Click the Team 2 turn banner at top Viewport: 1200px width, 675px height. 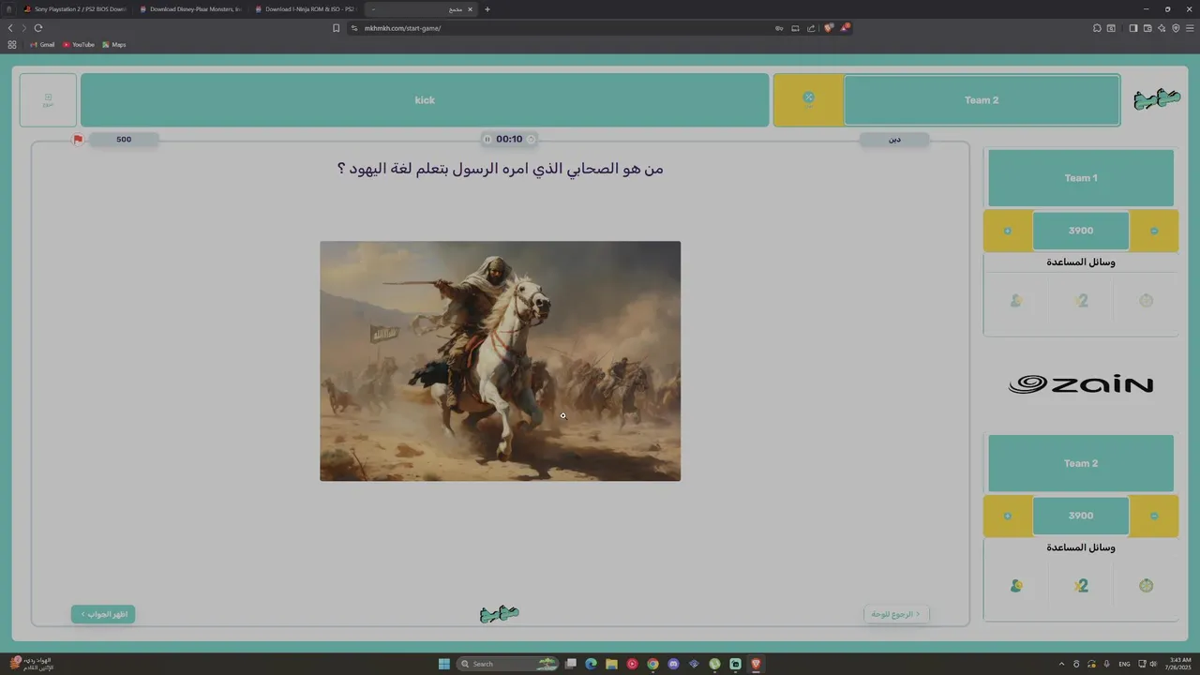[x=982, y=100]
